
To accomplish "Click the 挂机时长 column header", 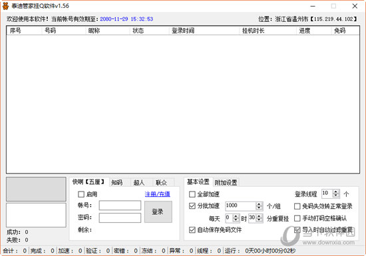I will 268,31.
